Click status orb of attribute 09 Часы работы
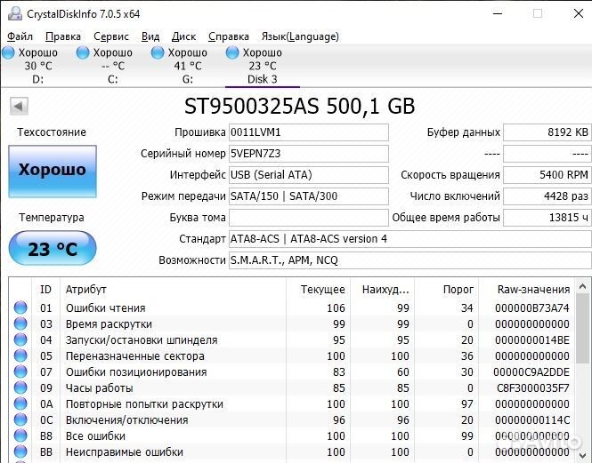Image resolution: width=592 pixels, height=463 pixels. 20,387
